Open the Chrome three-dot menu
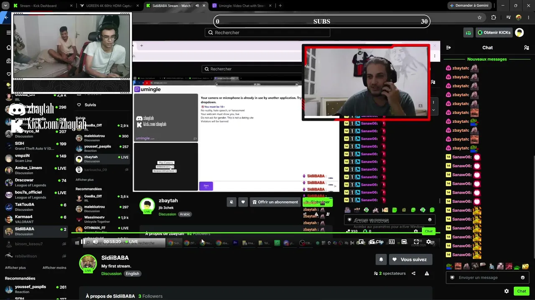This screenshot has height=300, width=535. pos(529,17)
